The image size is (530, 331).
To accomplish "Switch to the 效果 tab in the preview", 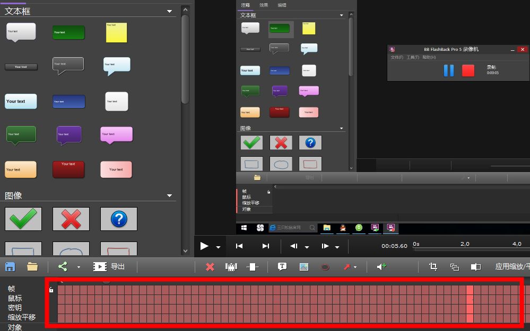I will point(264,5).
